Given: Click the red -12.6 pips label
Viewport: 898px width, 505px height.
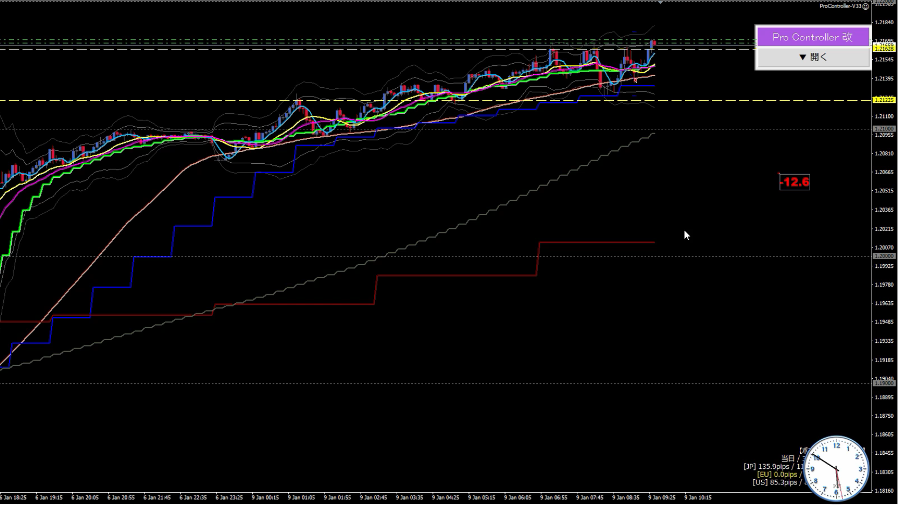Looking at the screenshot, I should point(795,182).
